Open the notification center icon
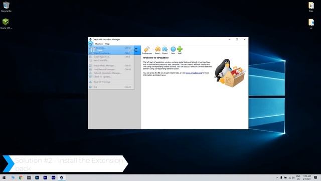 click(315, 177)
